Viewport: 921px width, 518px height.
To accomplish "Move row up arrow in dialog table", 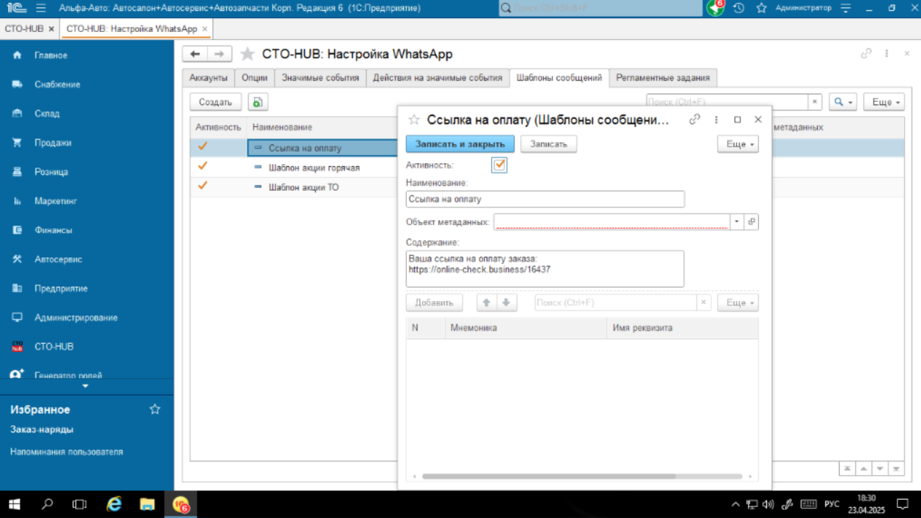I will pos(487,303).
